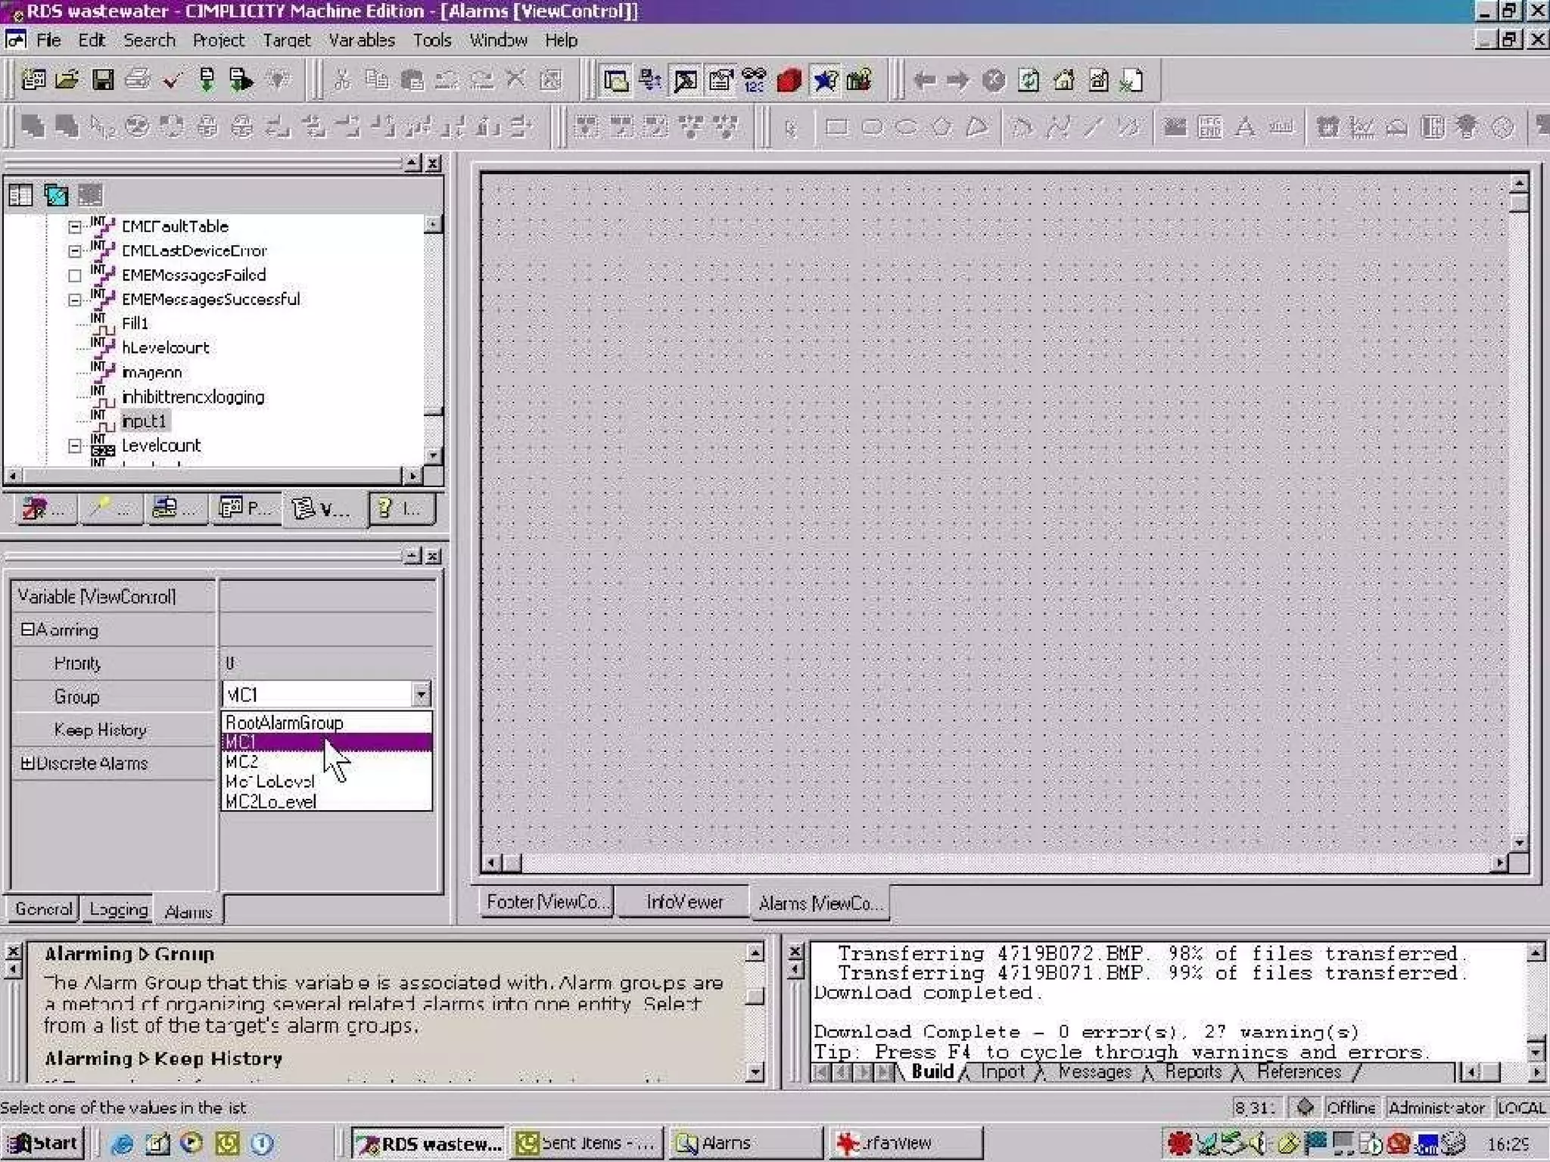
Task: Open the Group dropdown arrow
Action: pos(421,694)
